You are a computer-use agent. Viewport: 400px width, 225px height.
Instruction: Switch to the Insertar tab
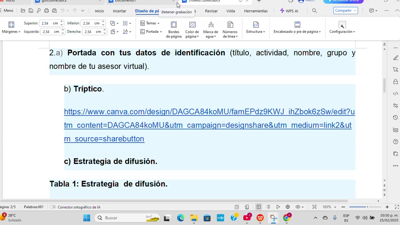tap(120, 11)
